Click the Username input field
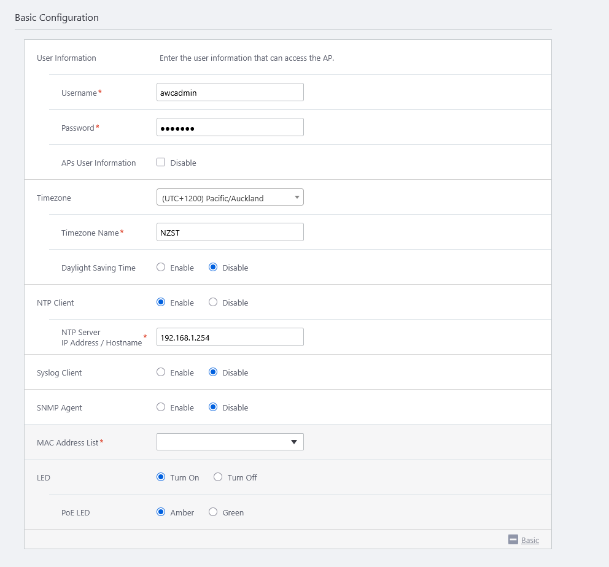This screenshot has width=609, height=567. [230, 92]
